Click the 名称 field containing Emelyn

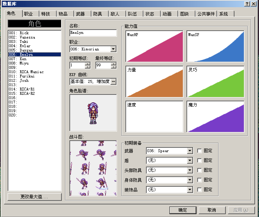(93, 33)
